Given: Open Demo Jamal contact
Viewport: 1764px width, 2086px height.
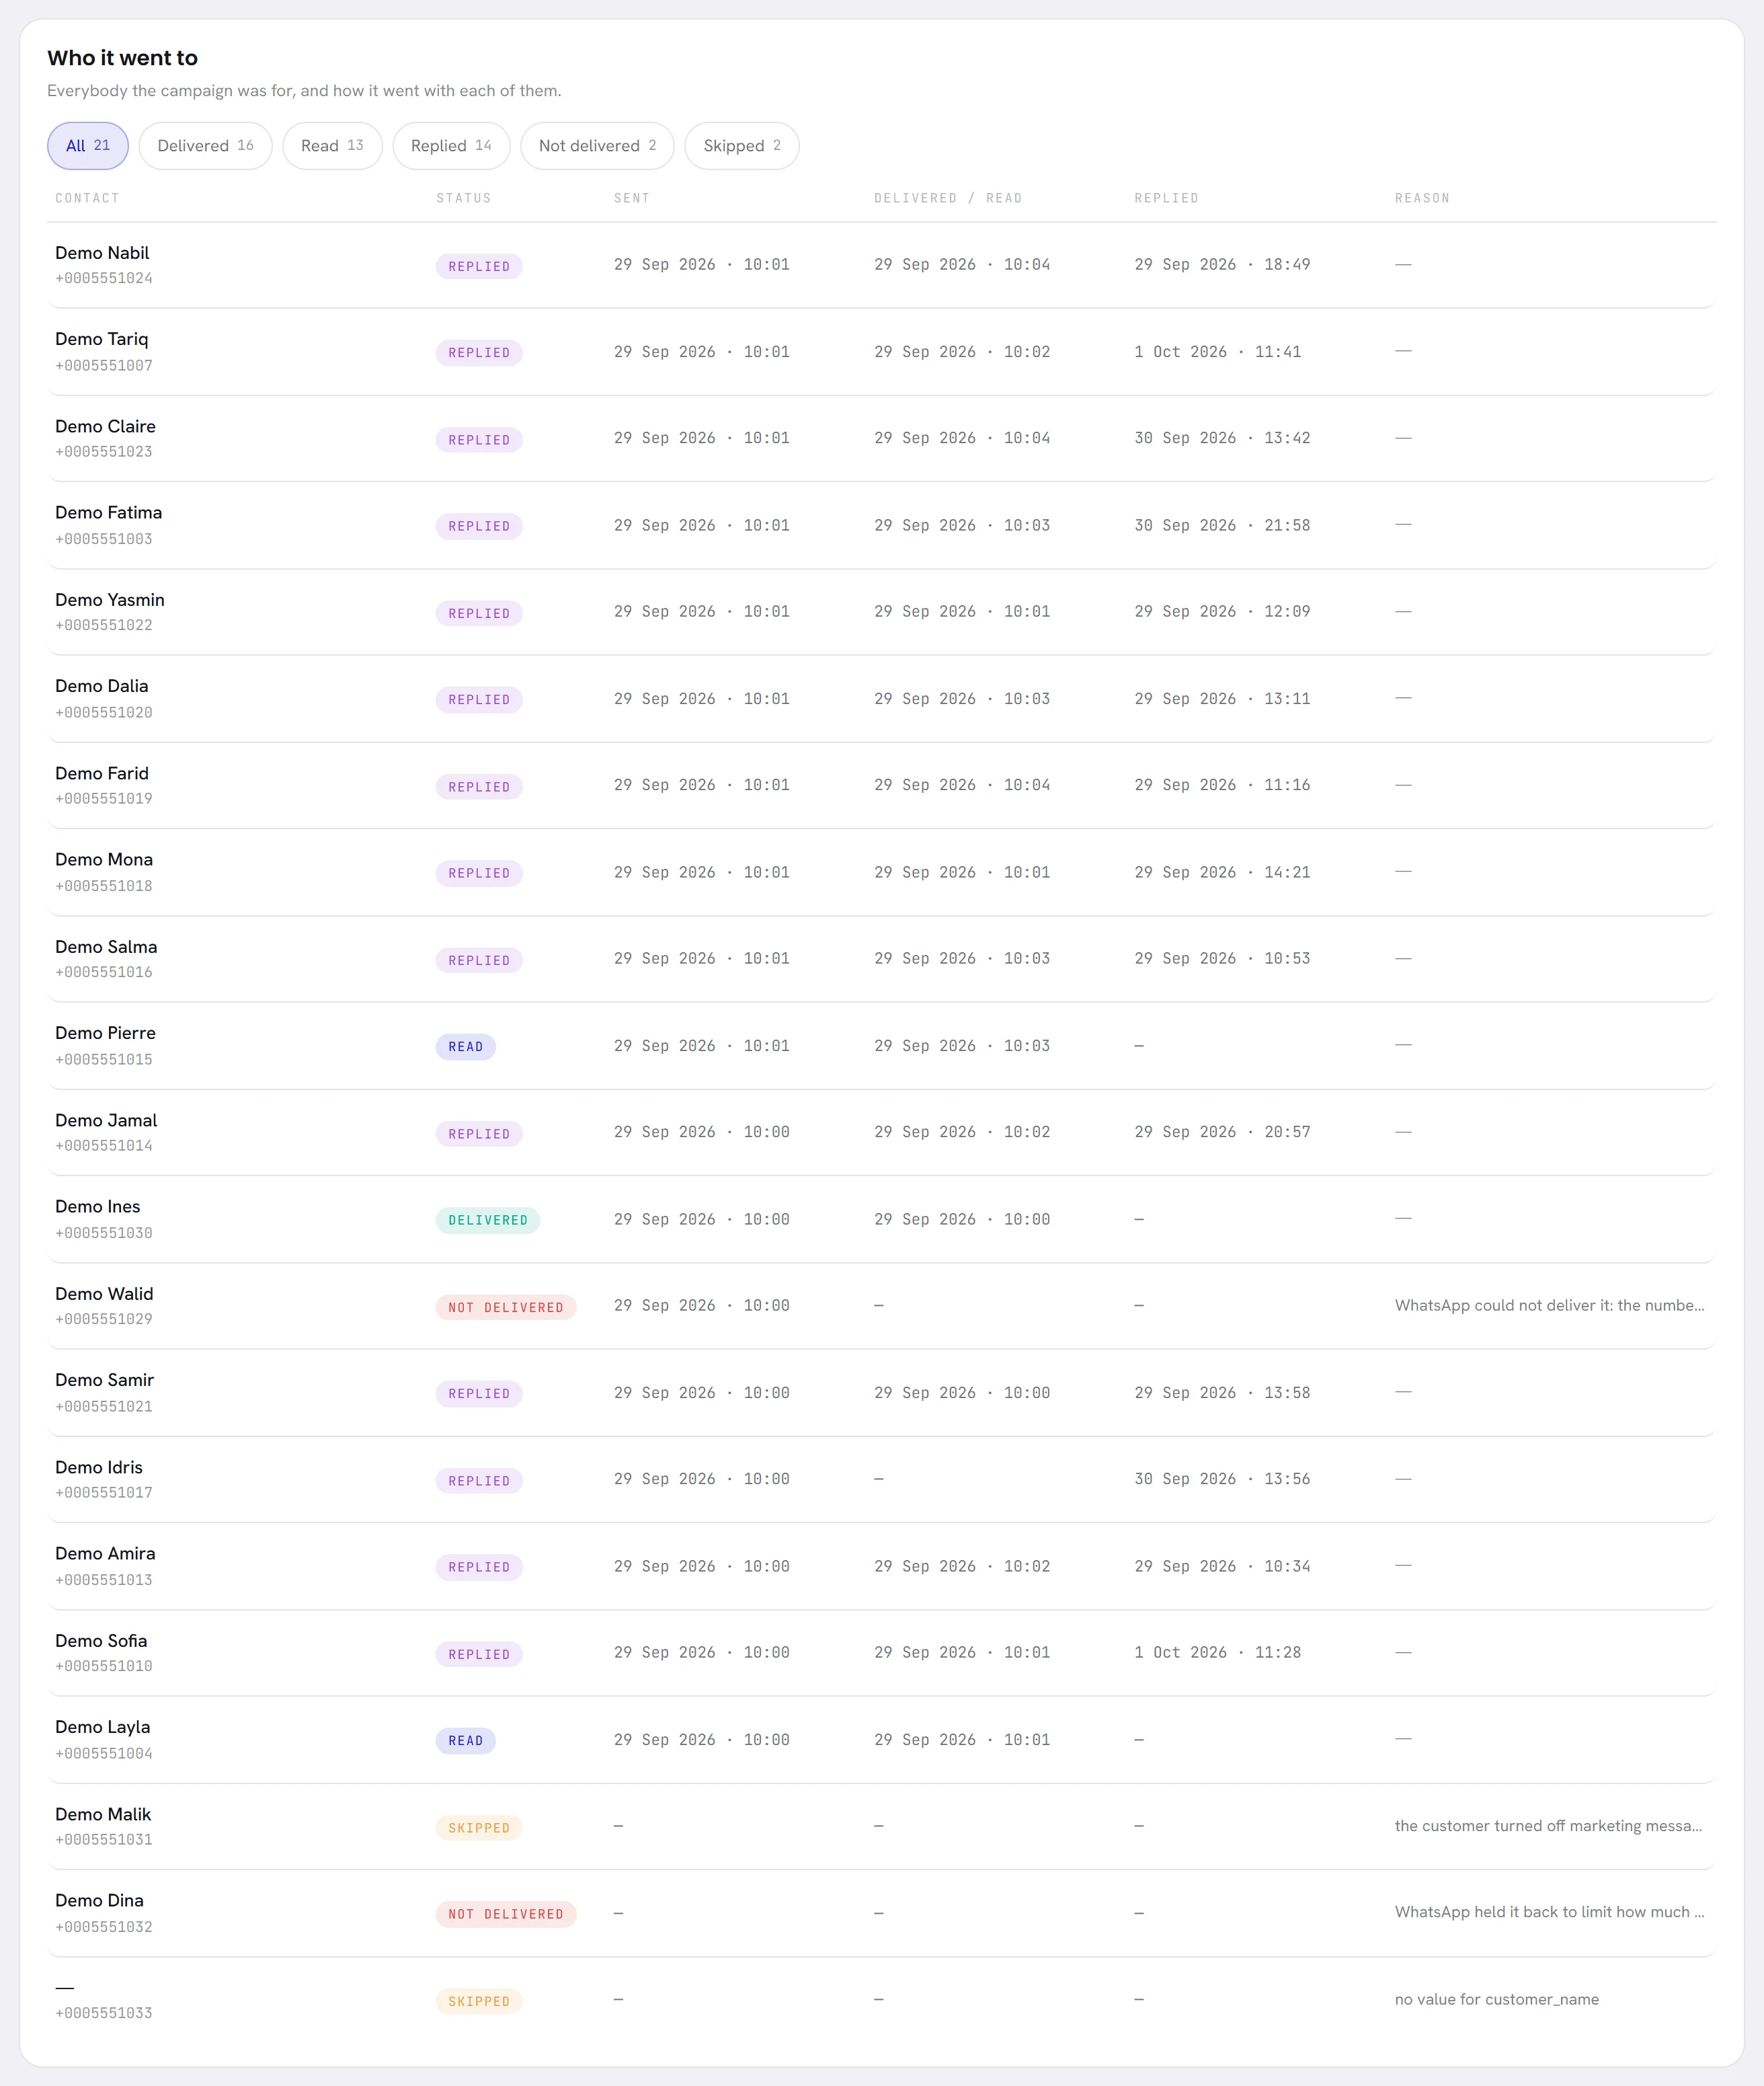Looking at the screenshot, I should 106,1120.
